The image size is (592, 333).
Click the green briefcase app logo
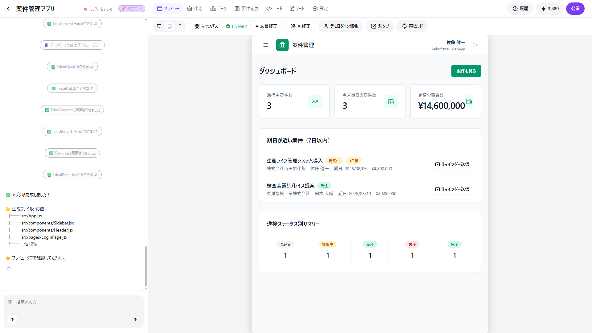click(x=282, y=45)
